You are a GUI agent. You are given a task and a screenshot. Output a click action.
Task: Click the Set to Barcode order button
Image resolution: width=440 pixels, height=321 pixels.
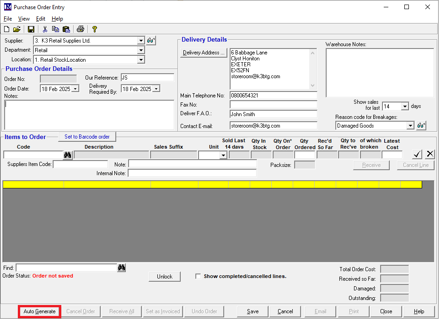(87, 137)
